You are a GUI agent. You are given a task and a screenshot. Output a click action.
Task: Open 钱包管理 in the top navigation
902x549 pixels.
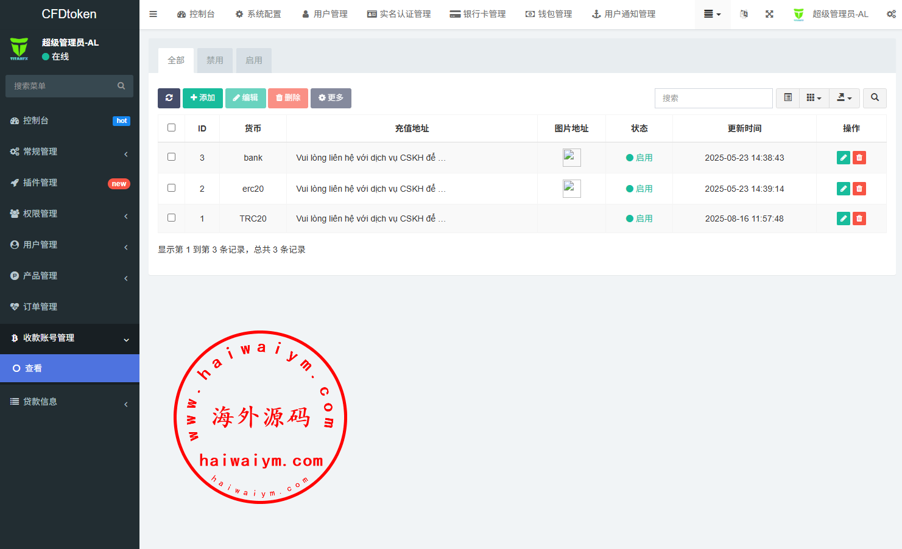549,14
